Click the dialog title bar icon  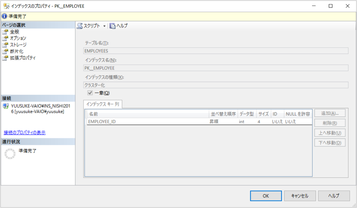6,6
